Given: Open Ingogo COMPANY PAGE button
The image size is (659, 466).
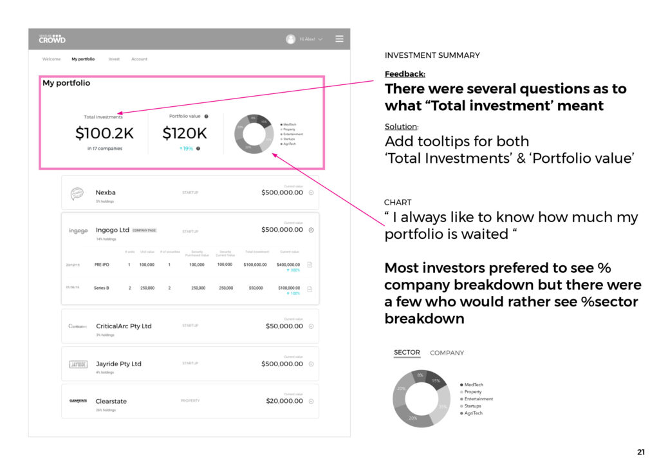Looking at the screenshot, I should coord(144,230).
